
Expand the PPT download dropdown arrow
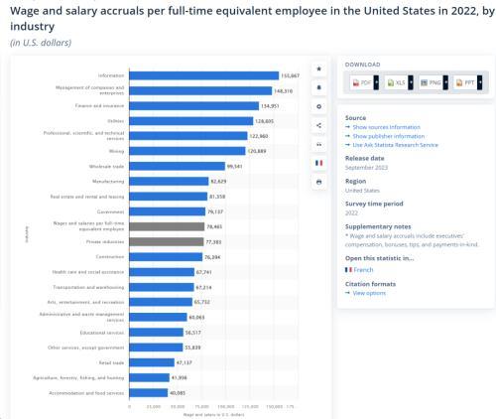(x=480, y=82)
